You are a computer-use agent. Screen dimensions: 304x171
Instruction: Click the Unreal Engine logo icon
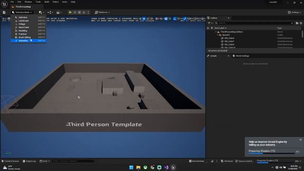(4, 4)
